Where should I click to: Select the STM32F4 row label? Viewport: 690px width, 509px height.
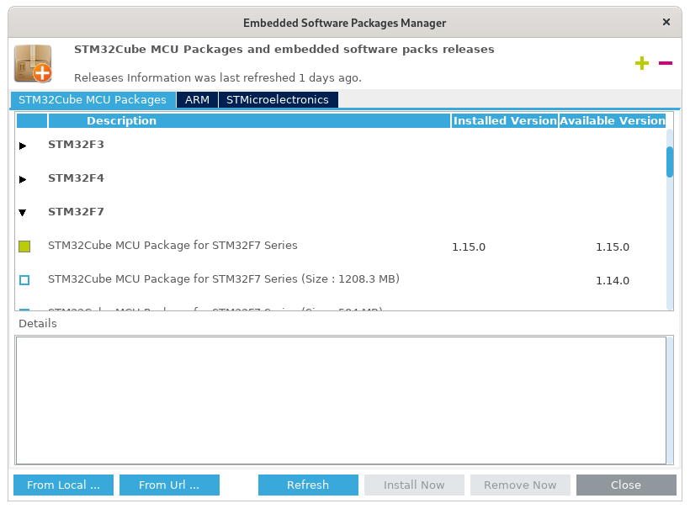coord(76,178)
